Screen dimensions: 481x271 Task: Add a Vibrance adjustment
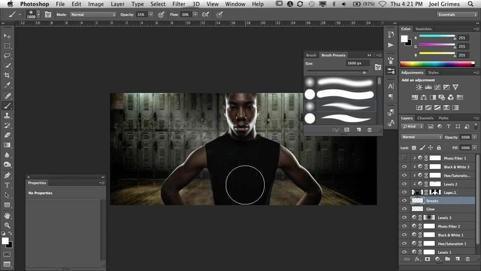point(455,87)
